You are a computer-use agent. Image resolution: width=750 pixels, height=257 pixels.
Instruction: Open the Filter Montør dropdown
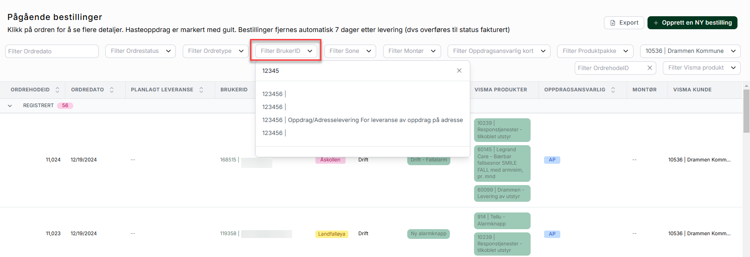point(412,51)
